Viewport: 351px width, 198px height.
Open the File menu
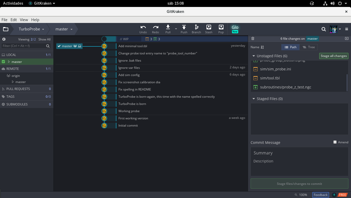(4, 20)
